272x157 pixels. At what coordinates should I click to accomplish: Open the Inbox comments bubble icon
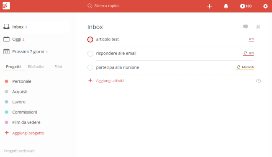coord(245,26)
